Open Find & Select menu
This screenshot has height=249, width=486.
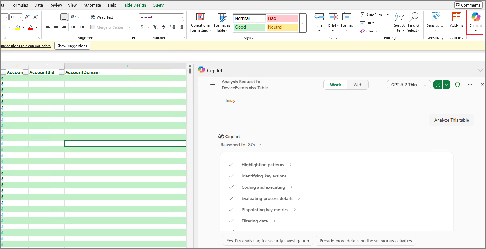(413, 22)
